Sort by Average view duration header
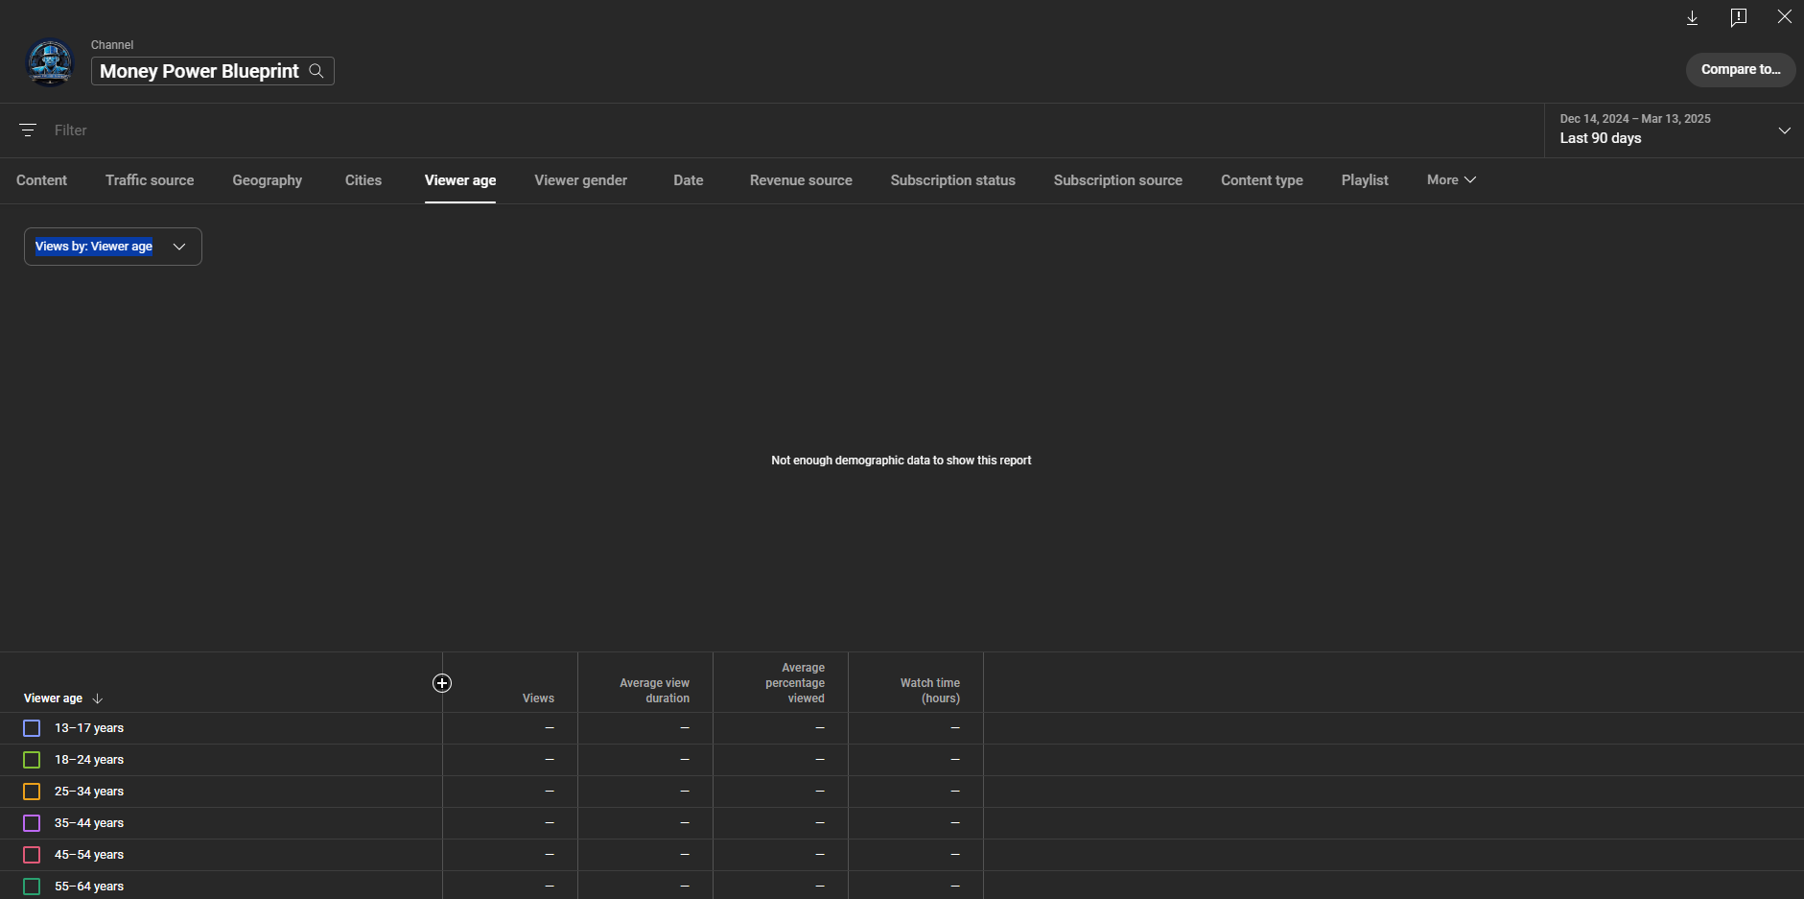This screenshot has height=899, width=1804. [x=654, y=691]
